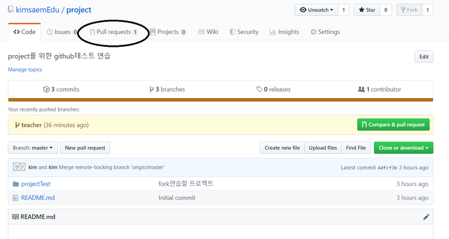Open the Unwatch dropdown
The height and width of the screenshot is (239, 449).
point(316,10)
